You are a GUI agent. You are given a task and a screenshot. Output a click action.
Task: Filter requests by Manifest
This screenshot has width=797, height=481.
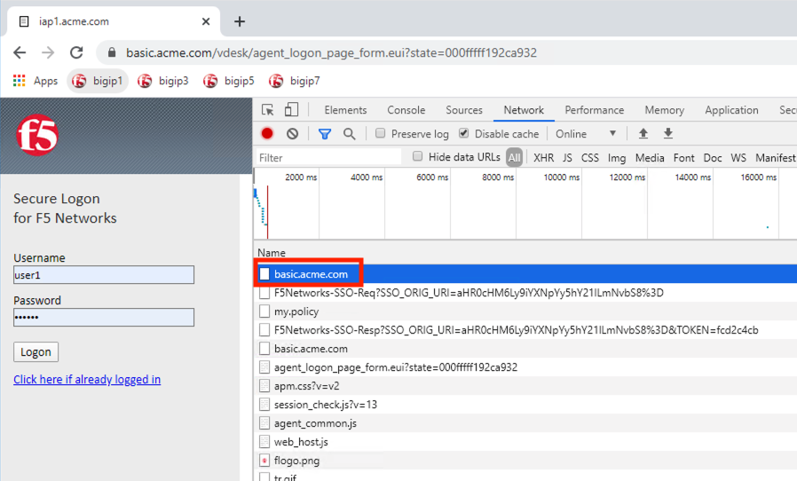coord(775,158)
